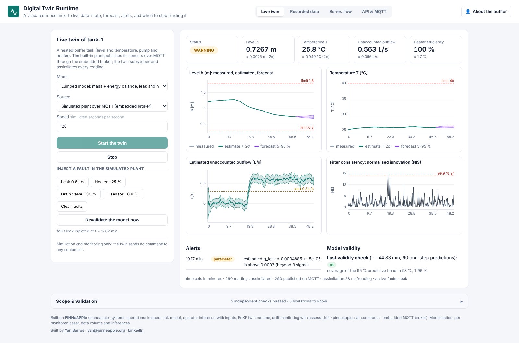Open the Recorded data tab
This screenshot has width=519, height=343.
click(x=304, y=11)
